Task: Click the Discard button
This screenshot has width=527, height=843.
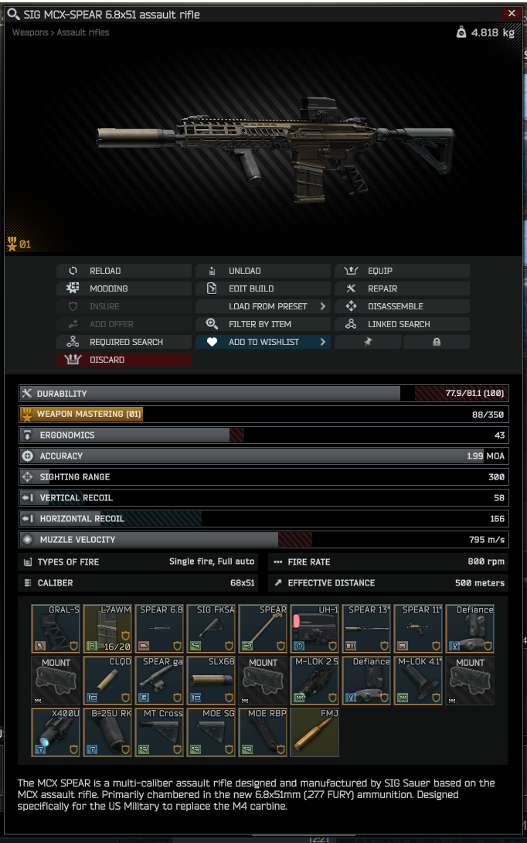Action: pyautogui.click(x=124, y=360)
